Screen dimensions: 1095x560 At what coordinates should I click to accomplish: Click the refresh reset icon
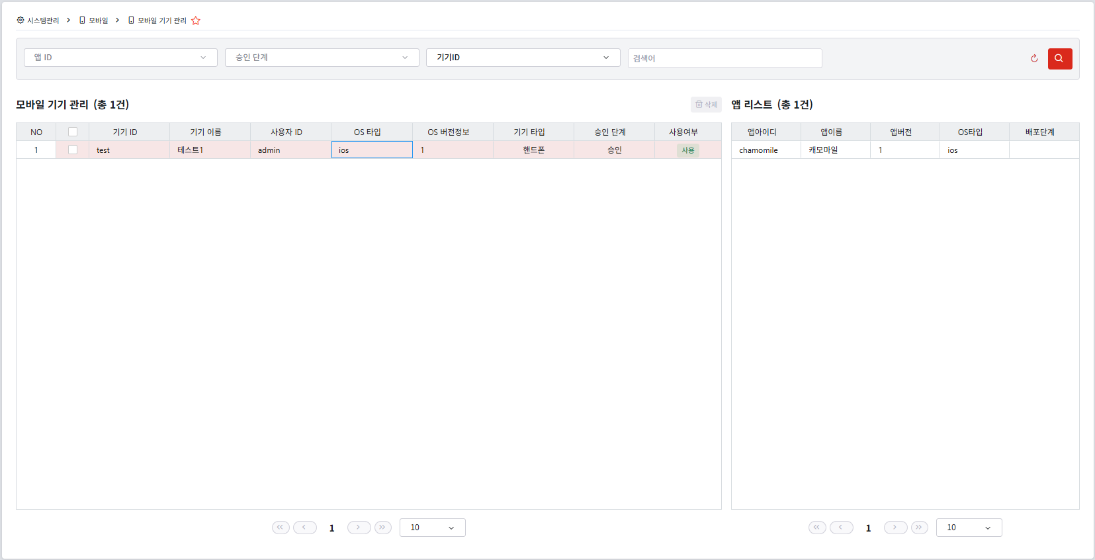tap(1034, 58)
